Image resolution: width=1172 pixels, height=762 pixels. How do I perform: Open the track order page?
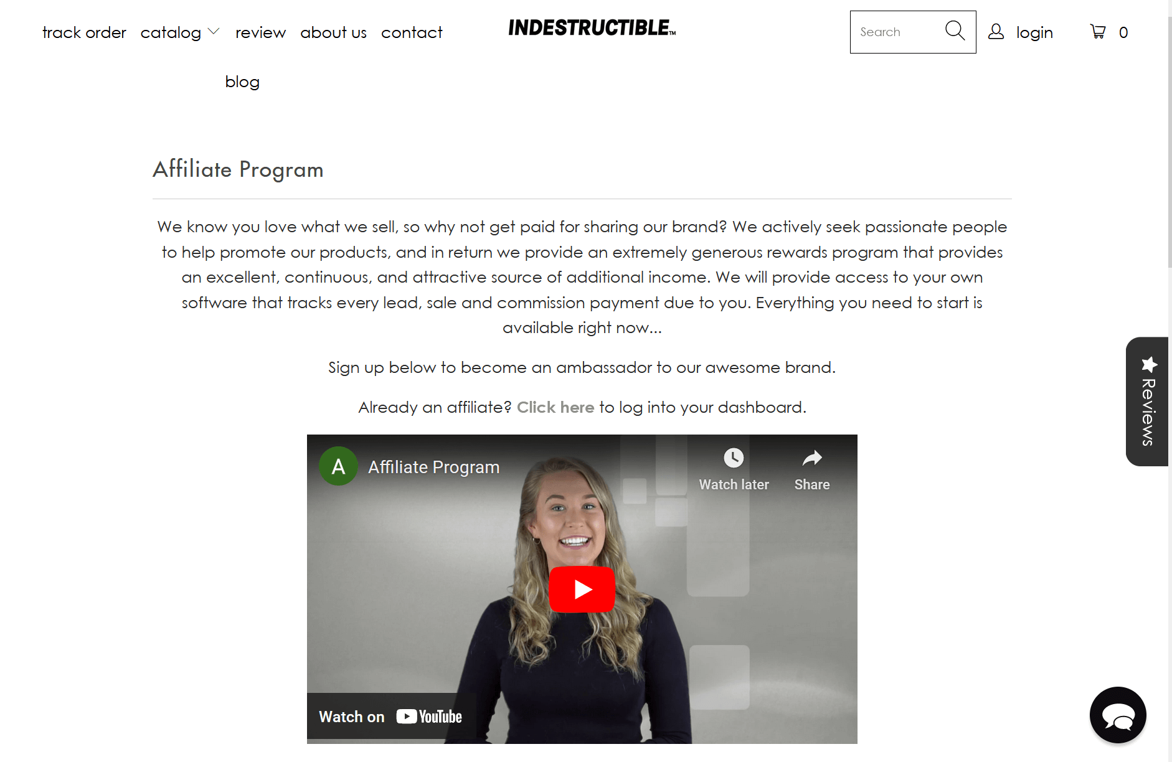(84, 32)
